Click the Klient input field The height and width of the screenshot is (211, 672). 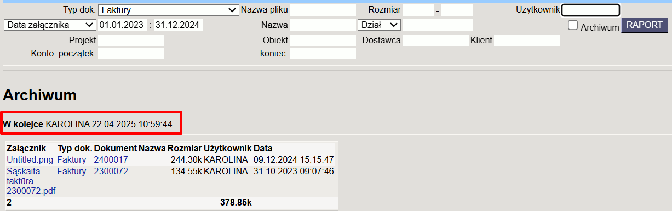527,40
